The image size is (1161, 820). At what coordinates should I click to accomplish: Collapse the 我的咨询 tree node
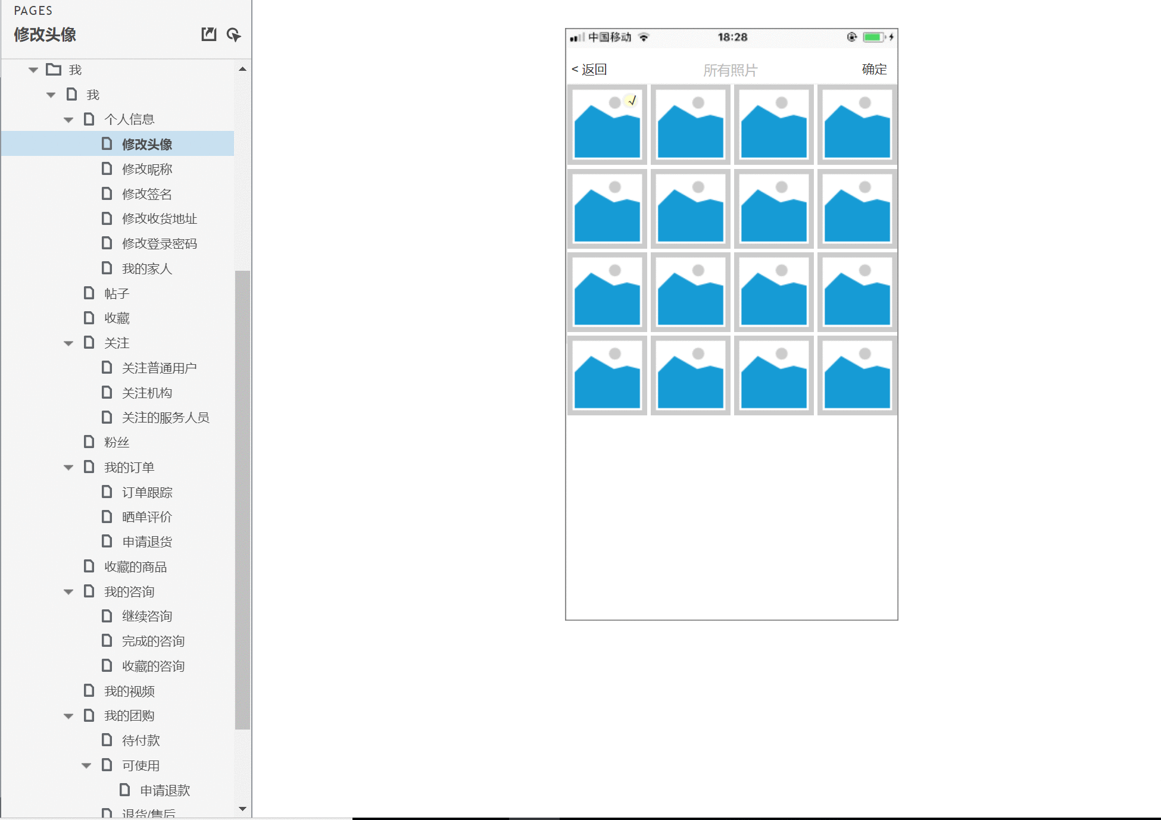click(x=68, y=592)
